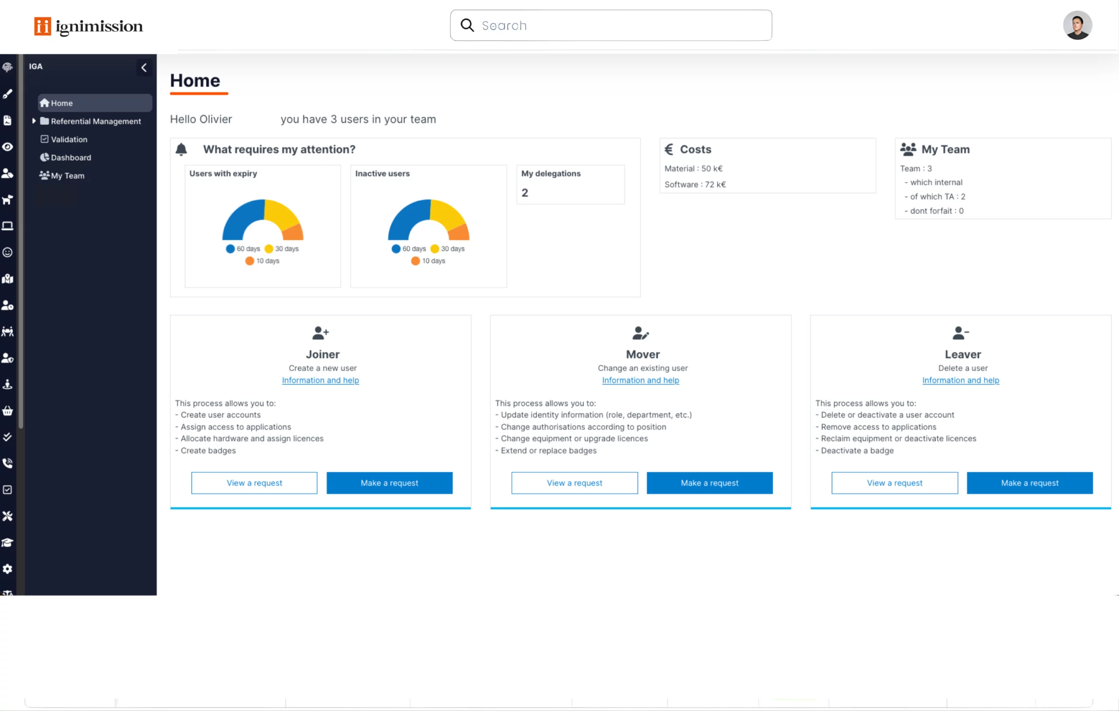Click Make a request under Joiner
Screen dimensions: 1119x711
coord(389,483)
